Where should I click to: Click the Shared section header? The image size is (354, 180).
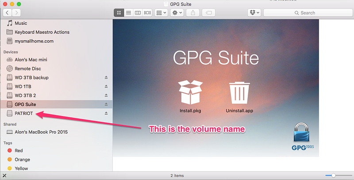[x=10, y=125]
